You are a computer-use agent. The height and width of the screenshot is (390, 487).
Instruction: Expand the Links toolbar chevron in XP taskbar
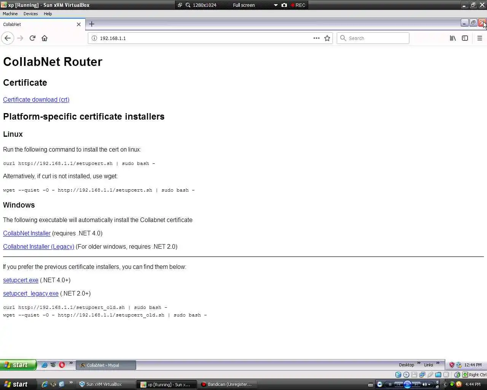pos(438,363)
